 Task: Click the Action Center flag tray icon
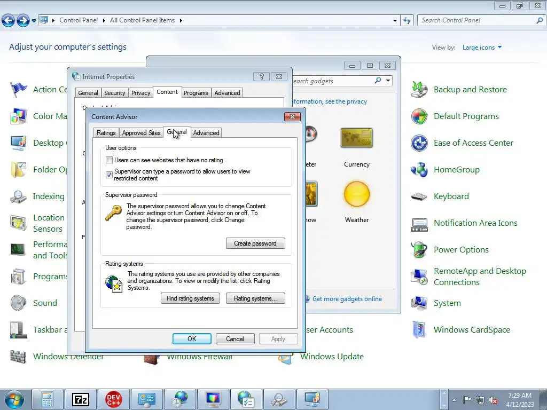click(x=467, y=399)
